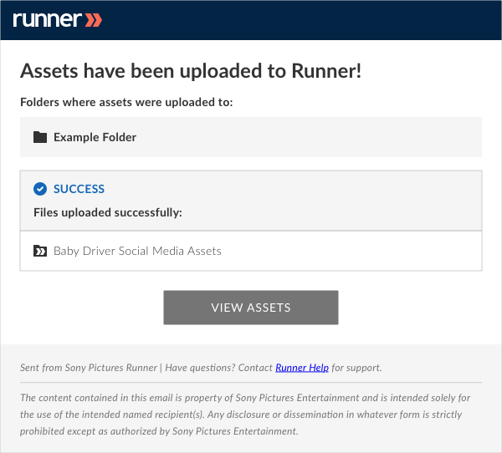Click the Runner package icon beside Baby Driver
This screenshot has width=502, height=453.
[40, 251]
